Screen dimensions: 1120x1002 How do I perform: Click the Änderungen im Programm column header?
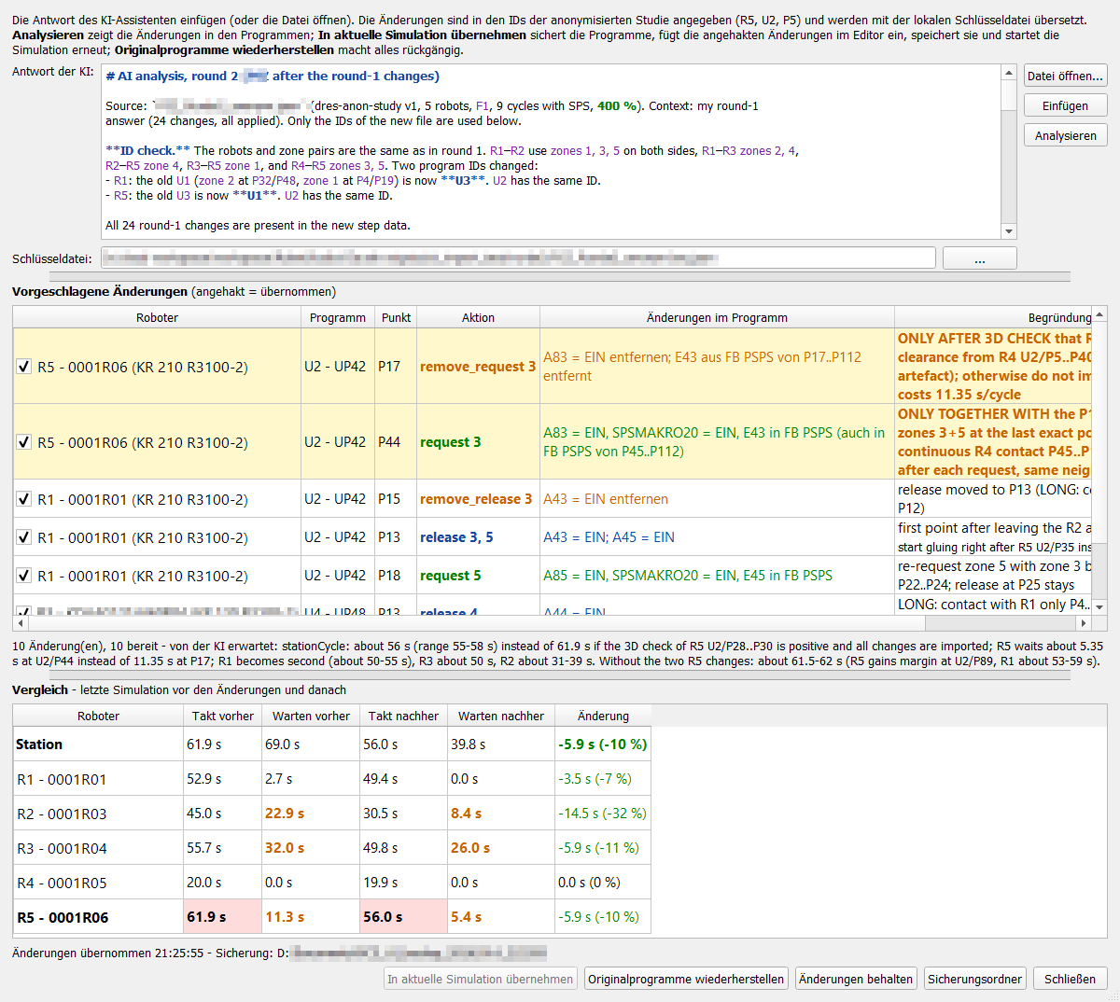[717, 317]
